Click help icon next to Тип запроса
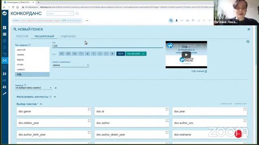 click(x=30, y=45)
